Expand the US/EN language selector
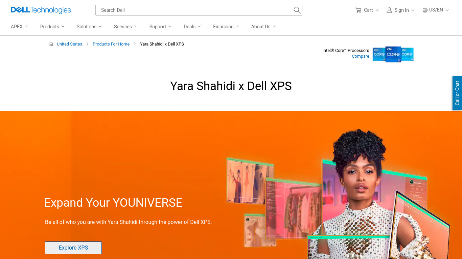The height and width of the screenshot is (259, 462). coord(436,10)
